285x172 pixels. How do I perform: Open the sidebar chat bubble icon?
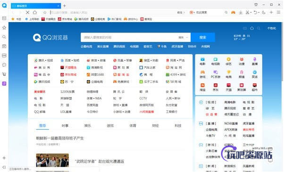[4, 65]
